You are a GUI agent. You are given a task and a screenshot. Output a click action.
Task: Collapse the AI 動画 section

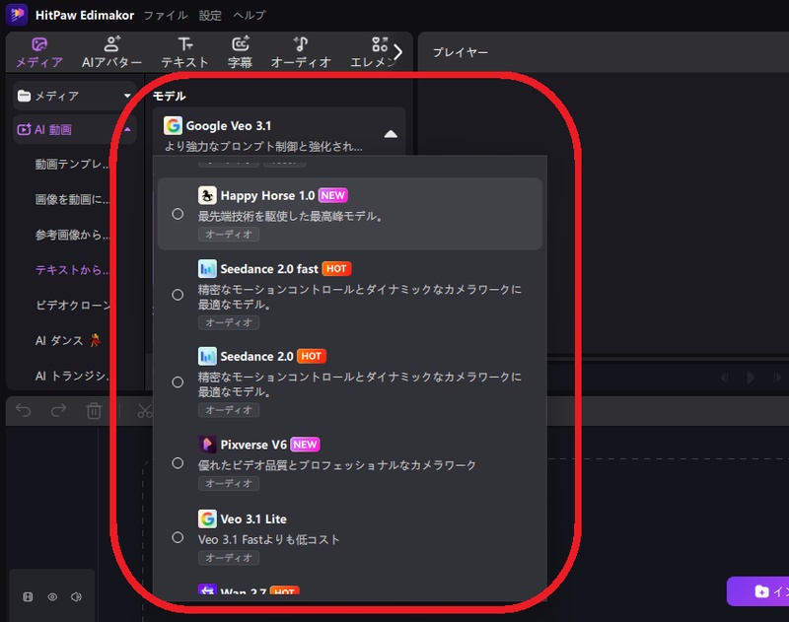point(127,130)
